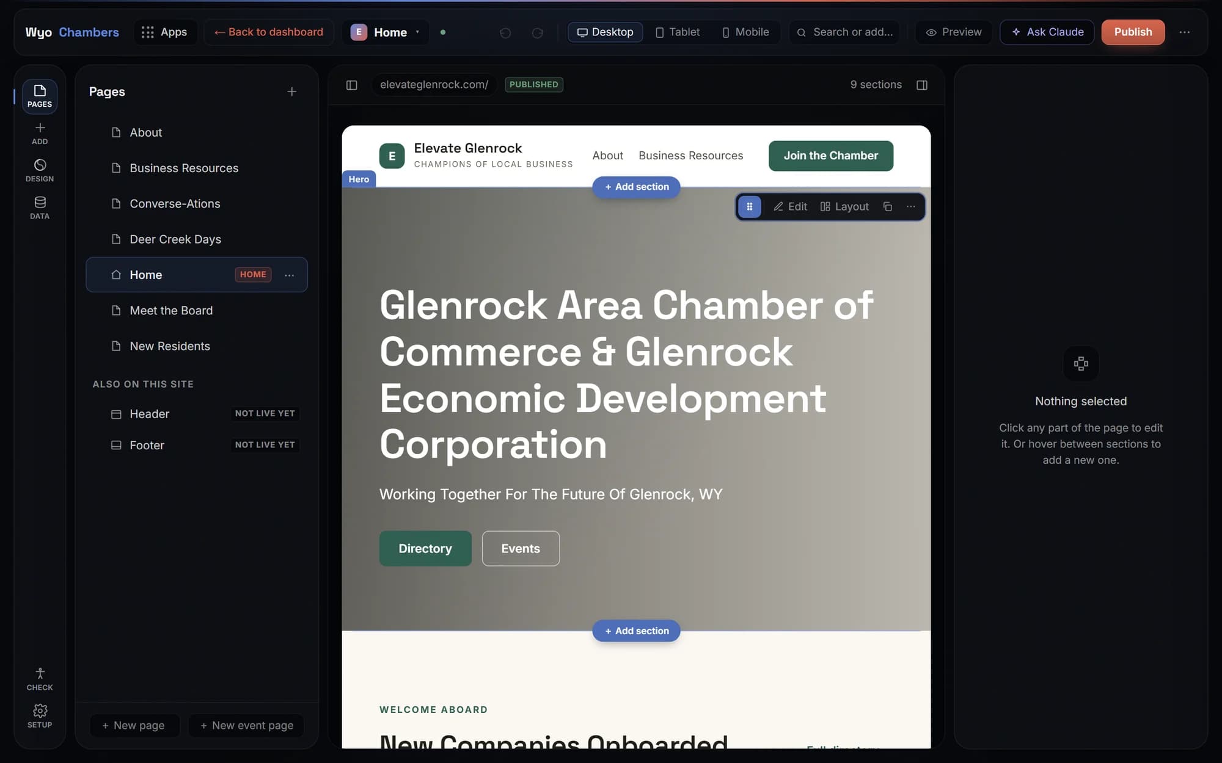1222x763 pixels.
Task: Open the Business Resources page
Action: (x=197, y=168)
